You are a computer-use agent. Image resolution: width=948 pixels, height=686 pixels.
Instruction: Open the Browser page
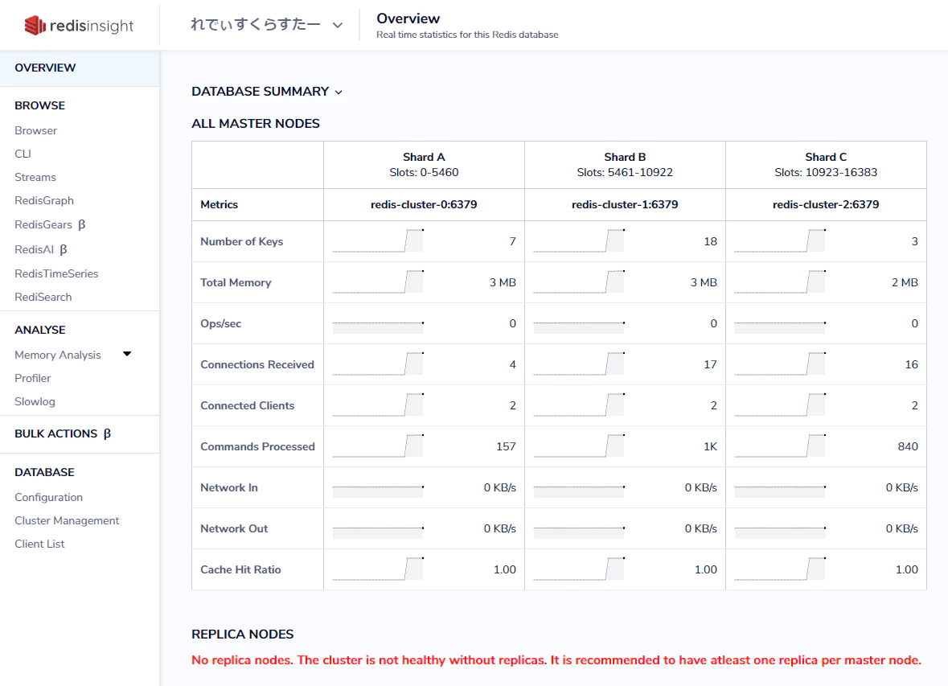point(36,130)
